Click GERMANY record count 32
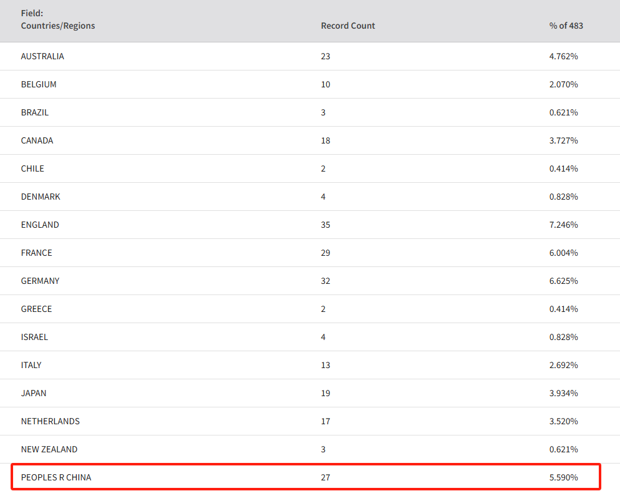The width and height of the screenshot is (620, 491). point(326,281)
